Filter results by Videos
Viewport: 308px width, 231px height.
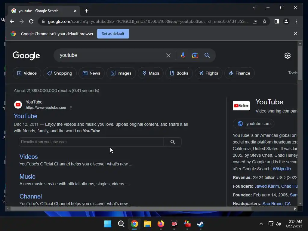click(27, 73)
